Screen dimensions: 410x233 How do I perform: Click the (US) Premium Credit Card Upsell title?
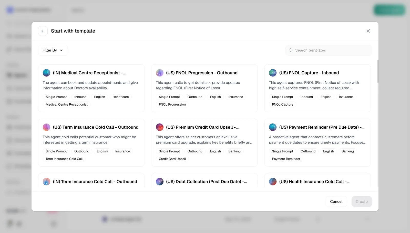point(202,127)
